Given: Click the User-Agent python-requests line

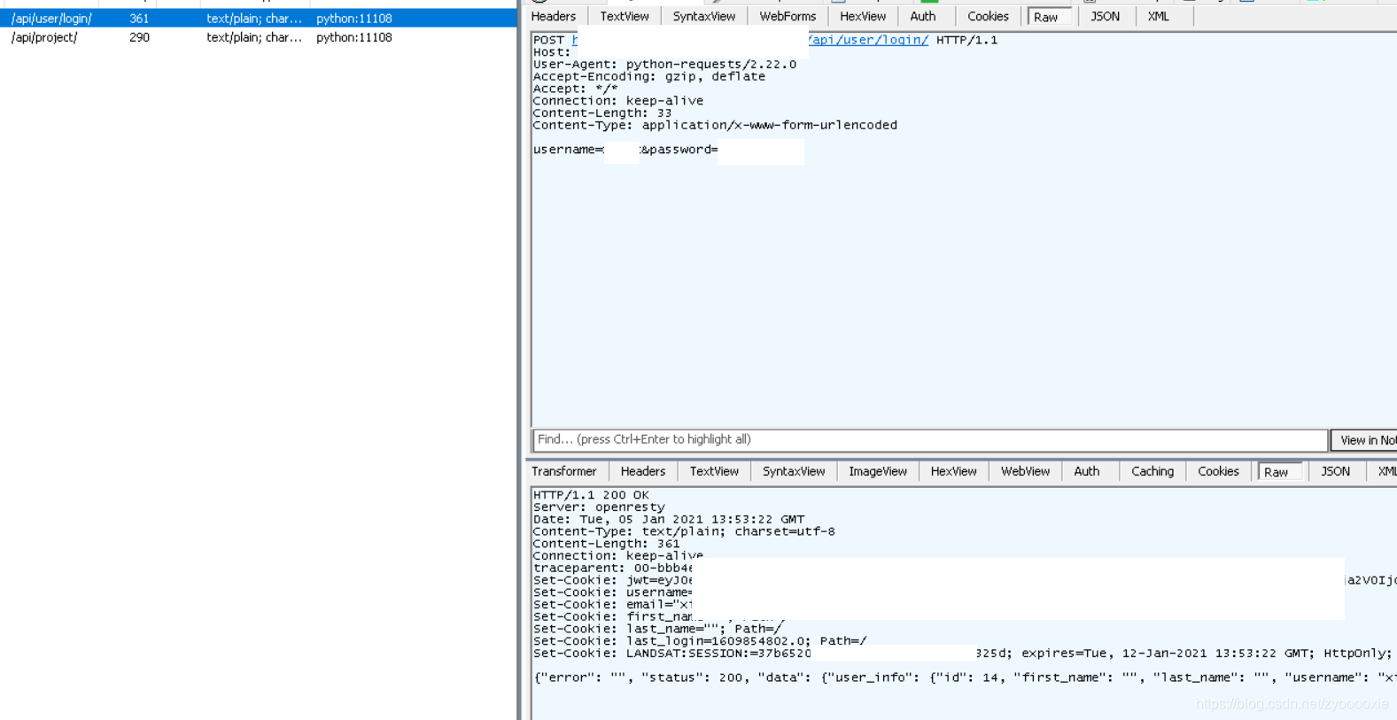Looking at the screenshot, I should (x=664, y=65).
